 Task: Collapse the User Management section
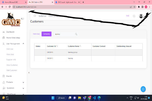tap(23, 44)
